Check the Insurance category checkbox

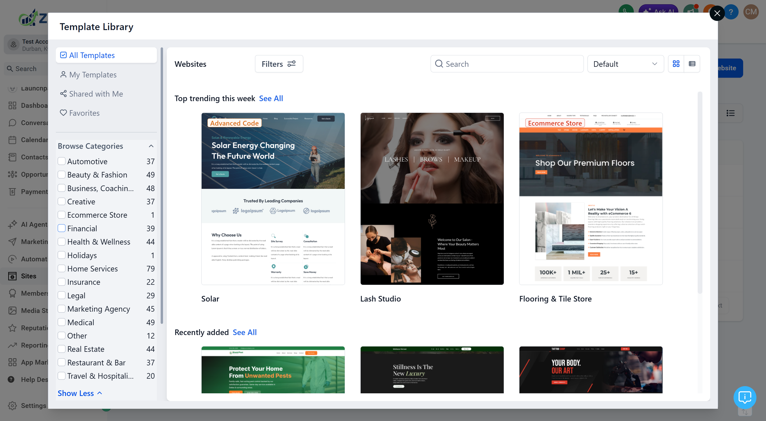point(61,282)
